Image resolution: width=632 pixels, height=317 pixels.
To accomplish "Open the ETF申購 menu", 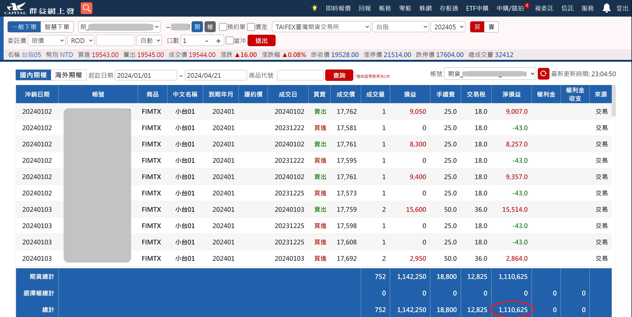I will click(x=477, y=8).
